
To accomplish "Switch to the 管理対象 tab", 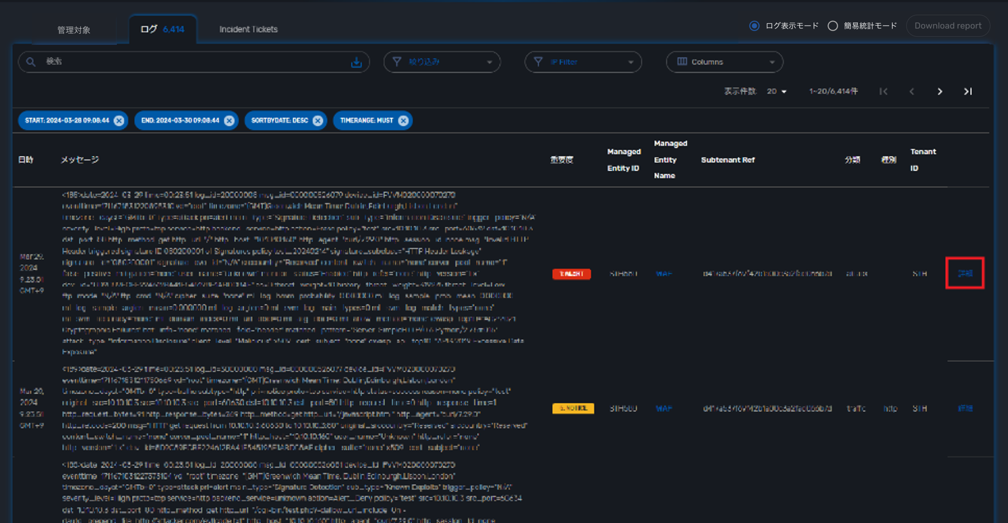I will pyautogui.click(x=74, y=30).
